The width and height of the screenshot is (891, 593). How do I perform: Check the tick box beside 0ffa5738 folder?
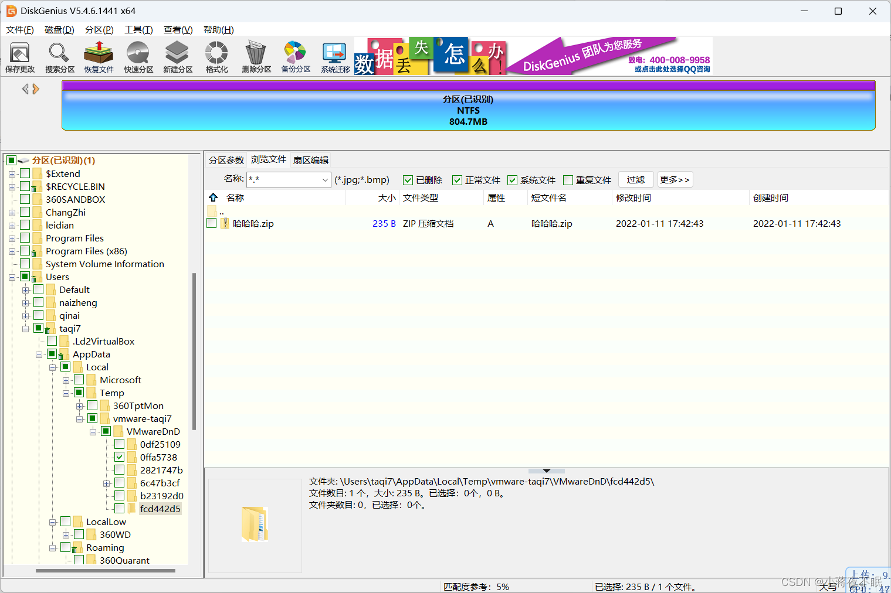tap(119, 456)
